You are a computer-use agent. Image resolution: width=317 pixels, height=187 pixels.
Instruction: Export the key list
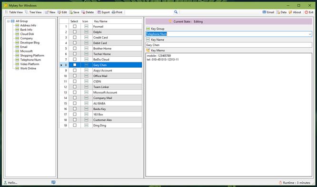click(103, 12)
